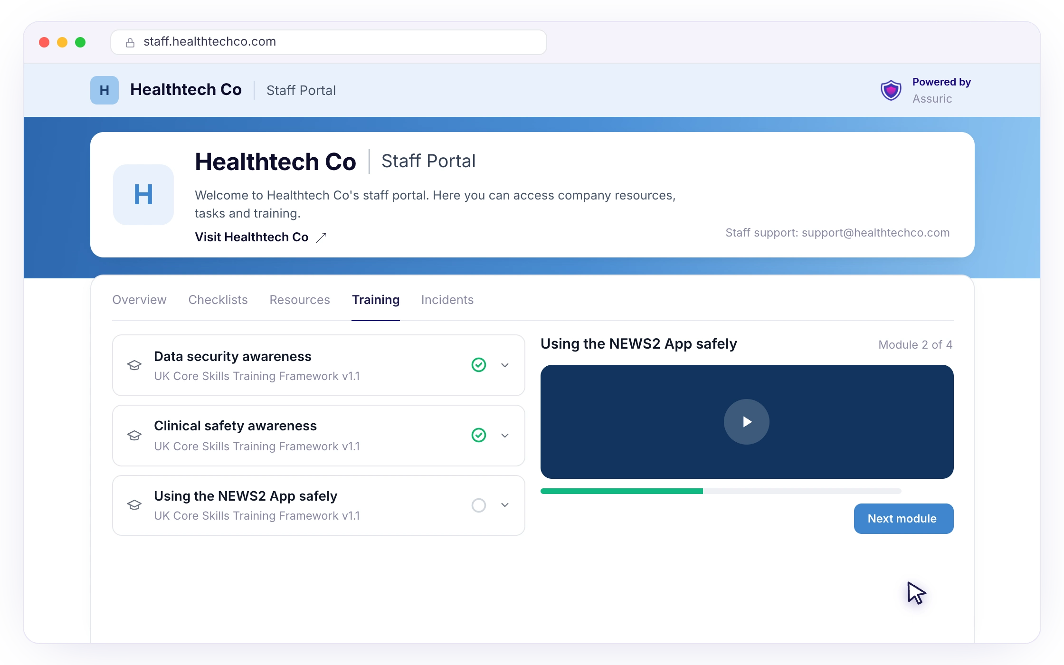The image size is (1064, 665).
Task: Click the Clinical safety awareness title
Action: pyautogui.click(x=235, y=426)
